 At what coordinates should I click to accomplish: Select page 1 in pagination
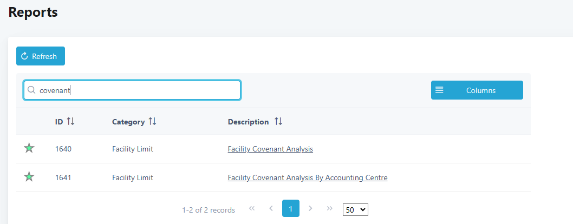(291, 208)
